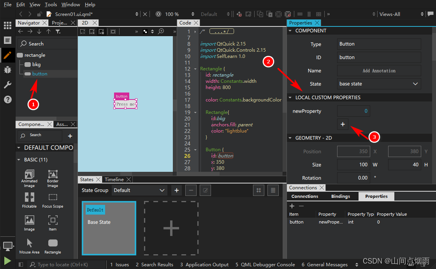Screen dimensions: 436x269
Task: Select the Press me button on the canvas
Action: tap(125, 104)
